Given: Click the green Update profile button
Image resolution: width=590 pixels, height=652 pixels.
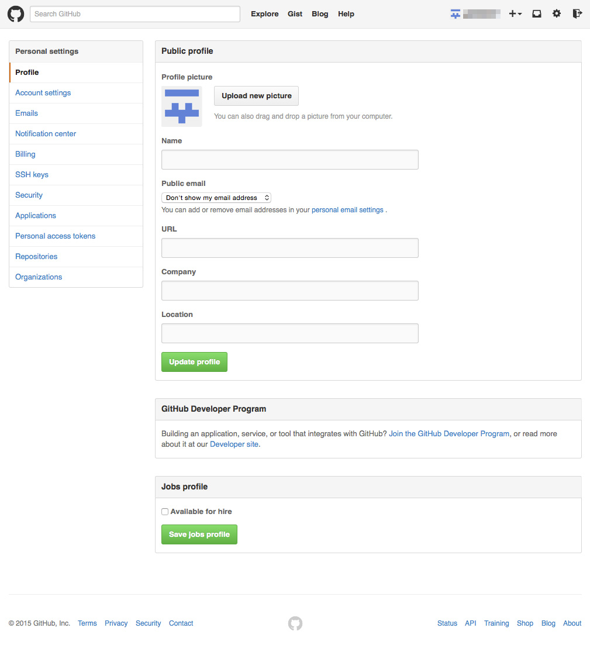Looking at the screenshot, I should (x=194, y=362).
